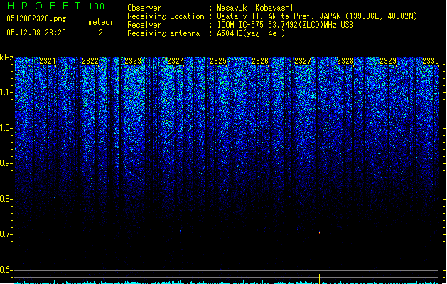Click the red meteor echo near 2330
This screenshot has height=284, width=447.
point(419,236)
